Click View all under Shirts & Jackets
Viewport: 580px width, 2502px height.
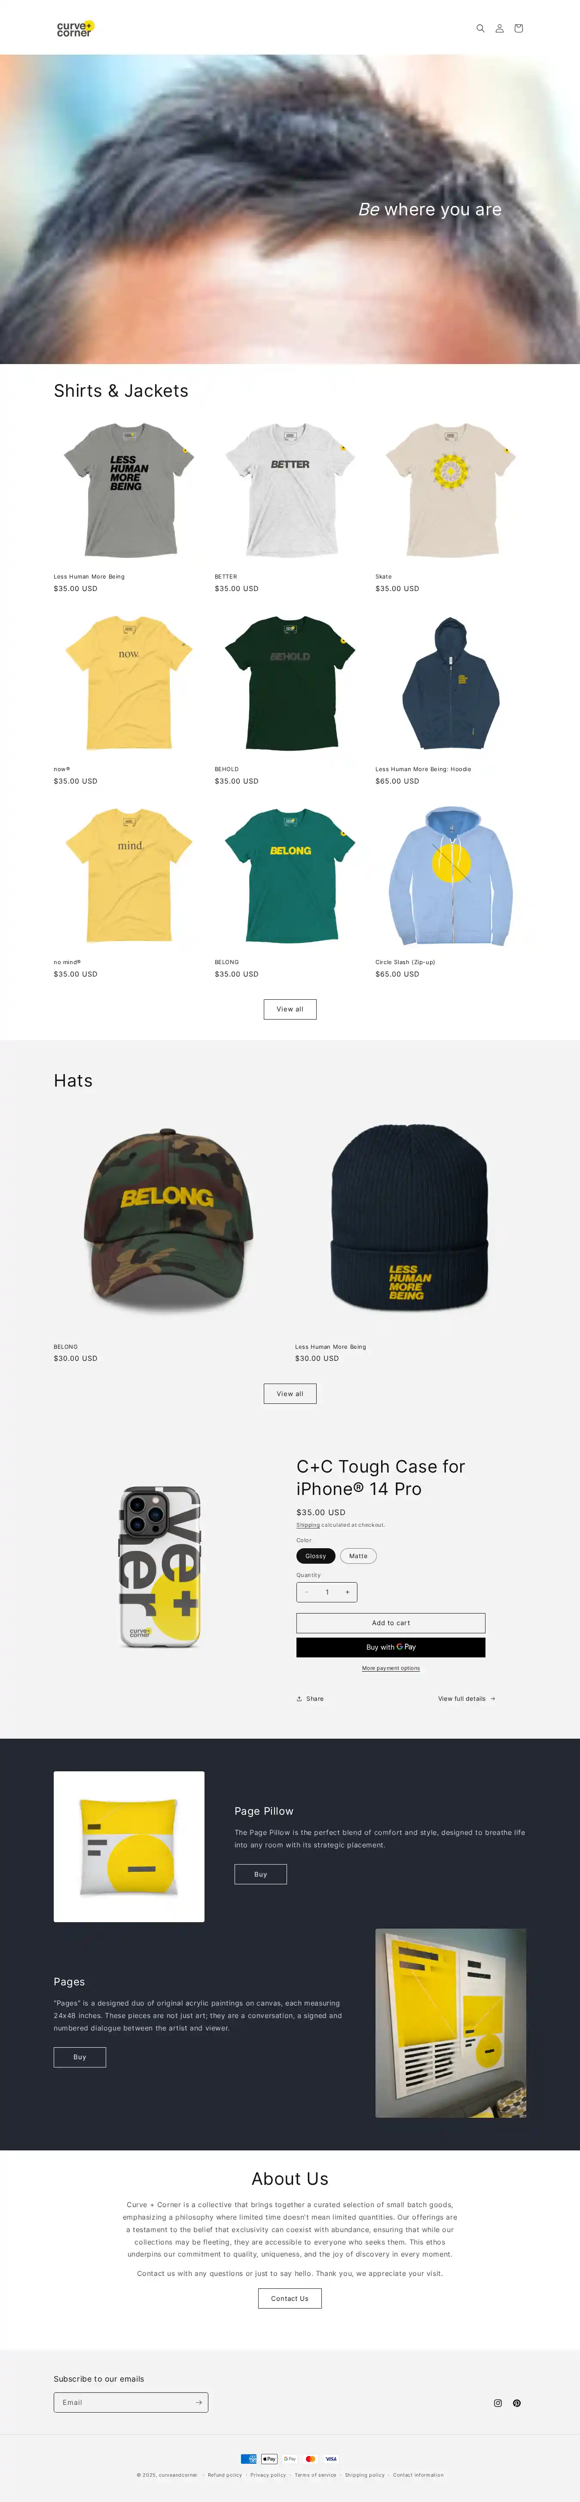(x=290, y=1008)
